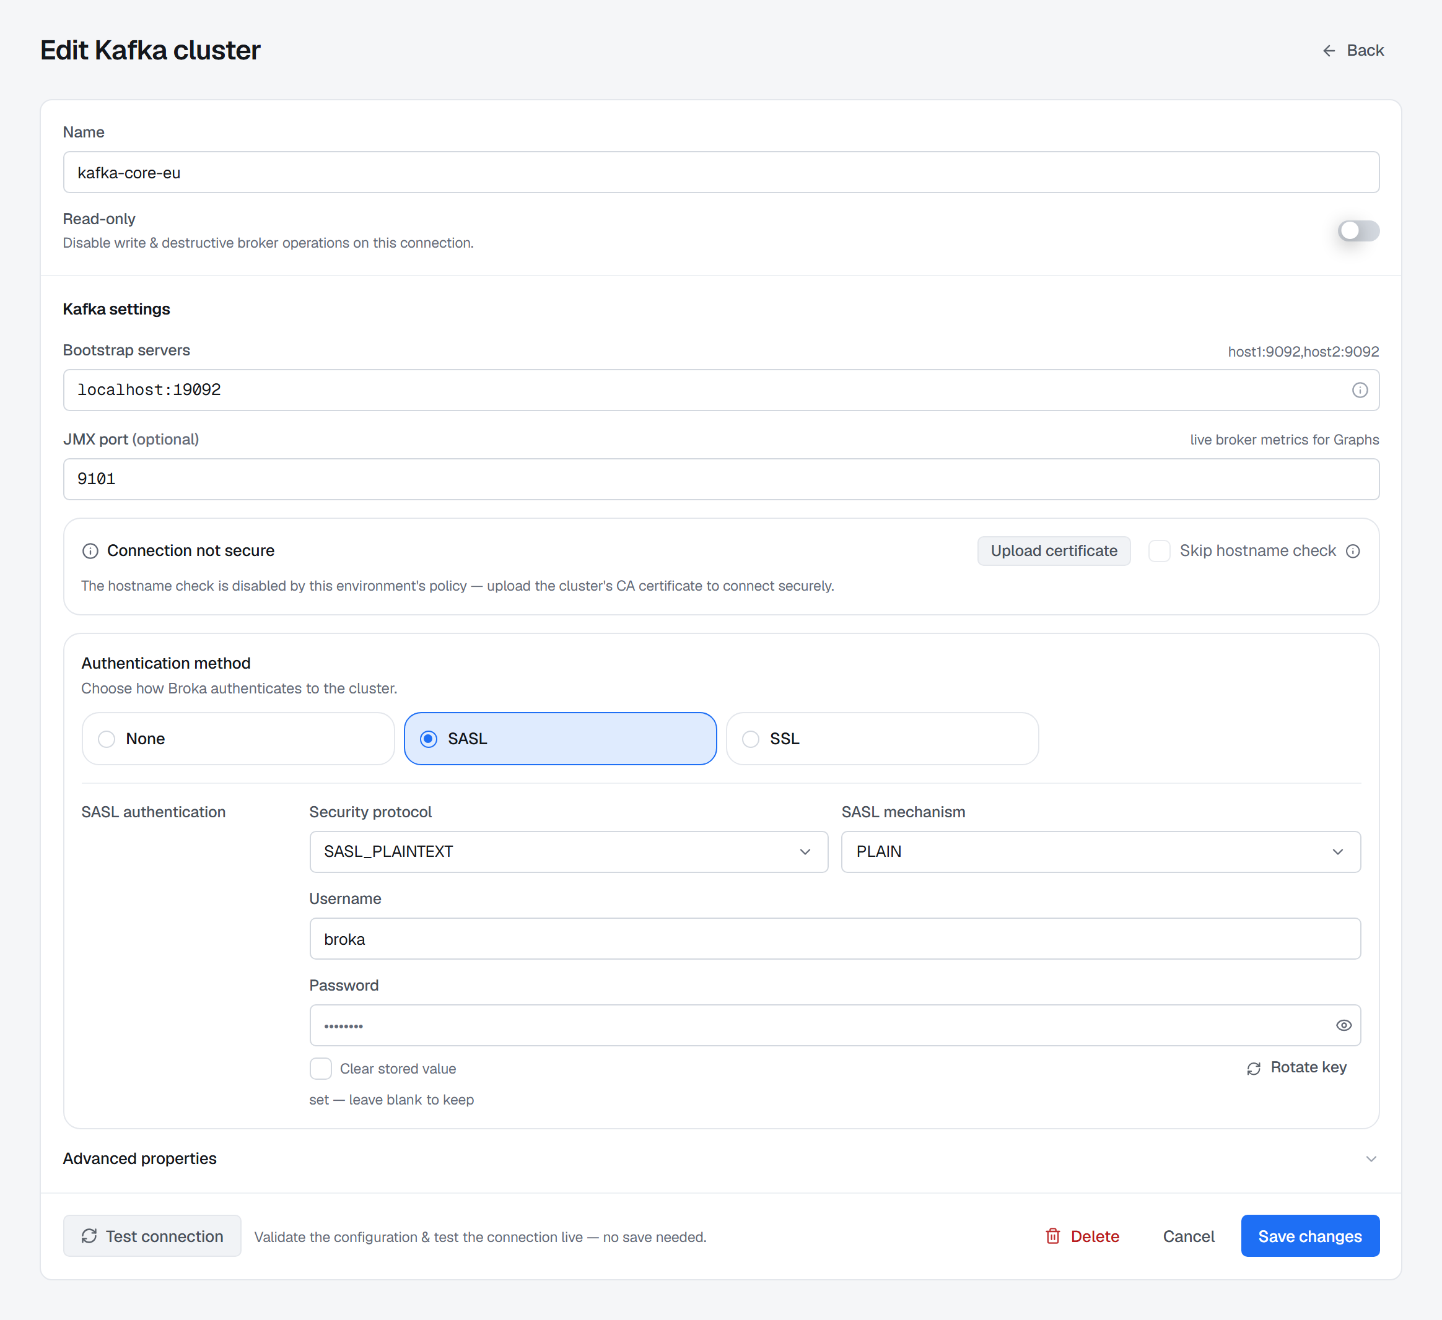Expand Advanced properties with the chevron

1371,1158
